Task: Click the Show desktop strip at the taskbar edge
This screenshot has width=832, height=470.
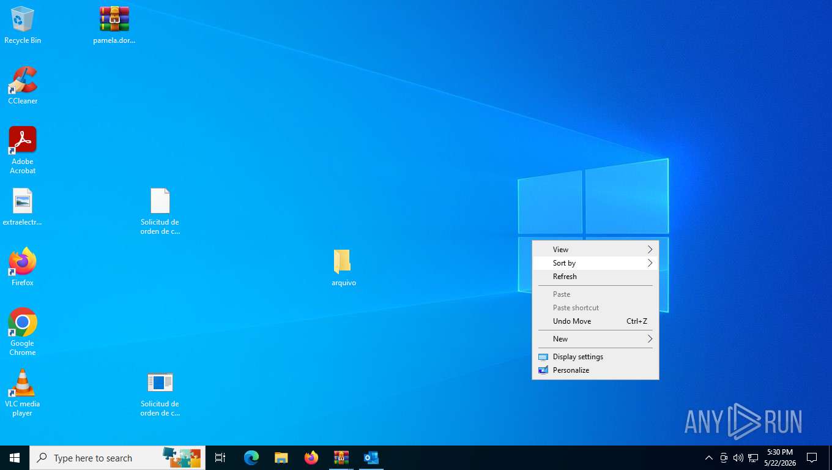Action: pyautogui.click(x=830, y=458)
